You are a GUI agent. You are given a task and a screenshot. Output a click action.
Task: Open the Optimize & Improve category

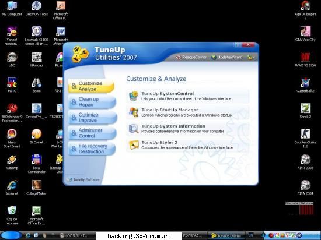coord(92,118)
